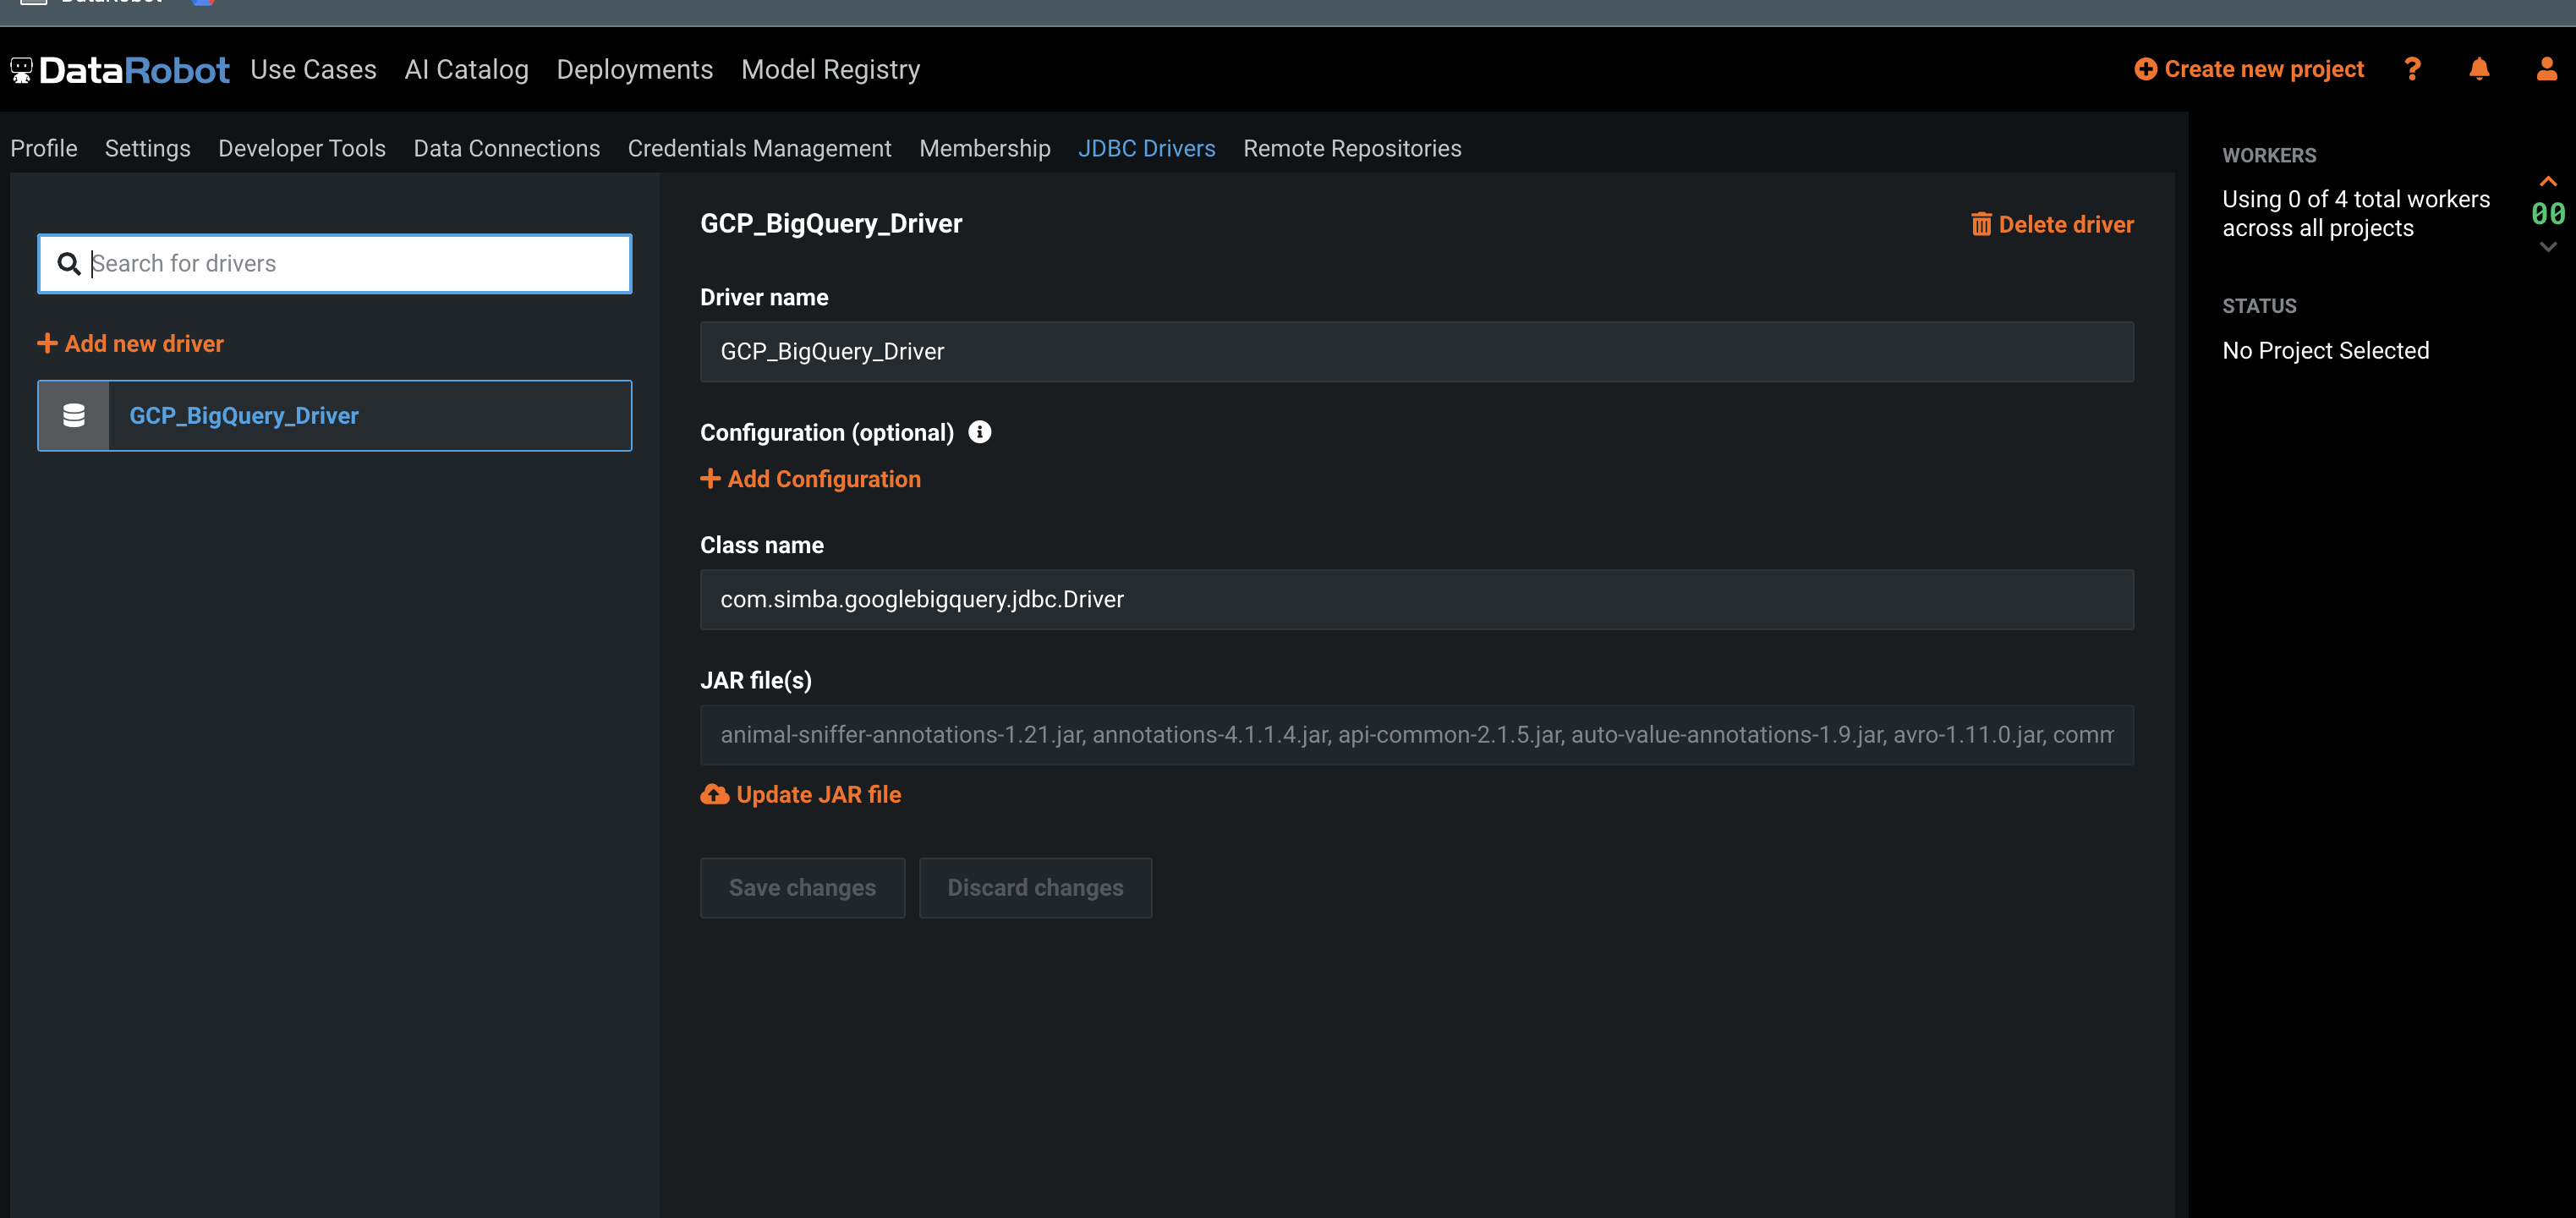Focus the Class name input field
Viewport: 2576px width, 1218px height.
click(1416, 600)
